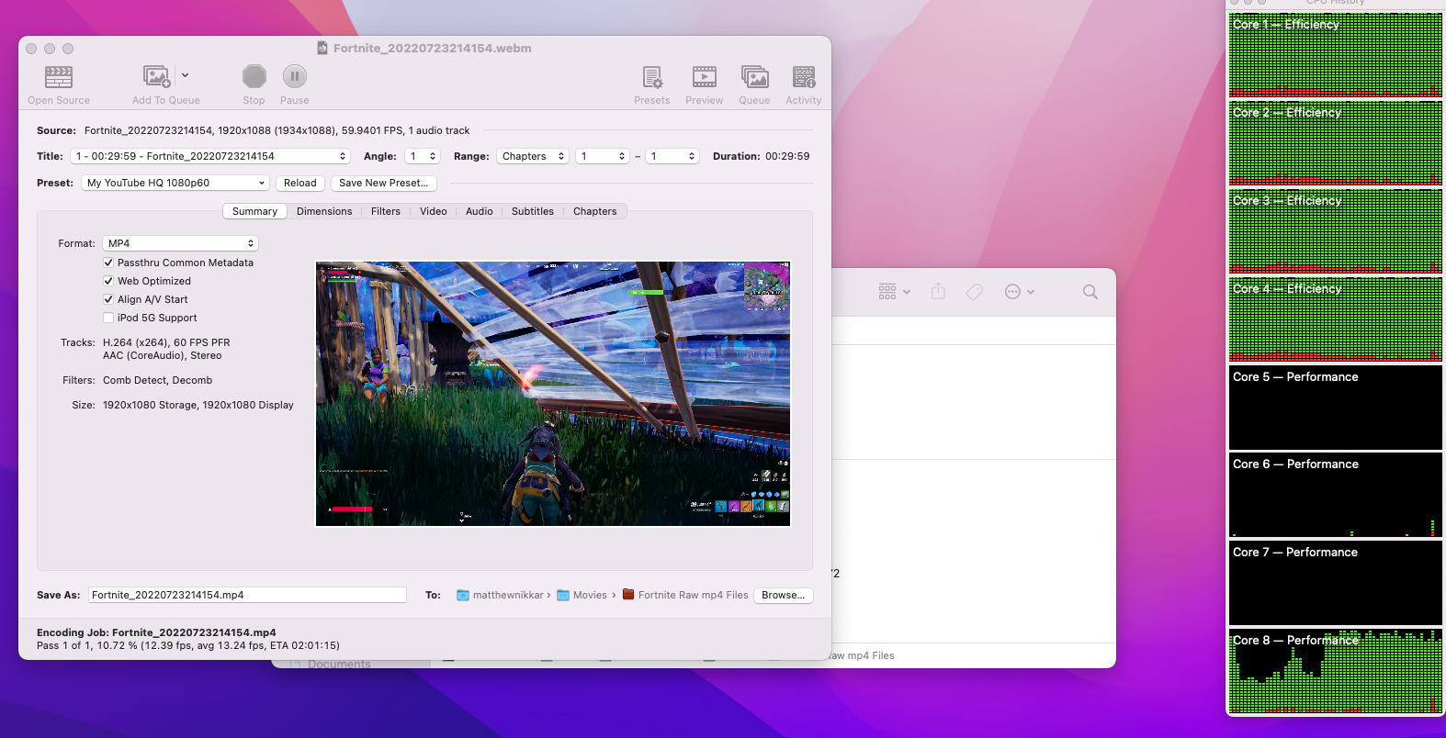Enable iPod 5G Support checkbox
This screenshot has height=738, width=1446.
pos(108,318)
